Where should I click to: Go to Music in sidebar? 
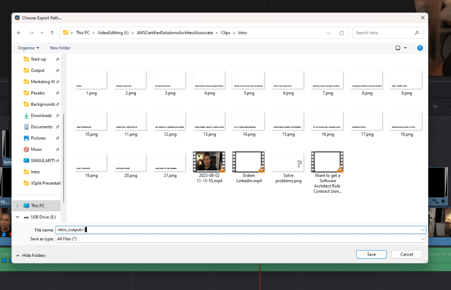point(37,149)
